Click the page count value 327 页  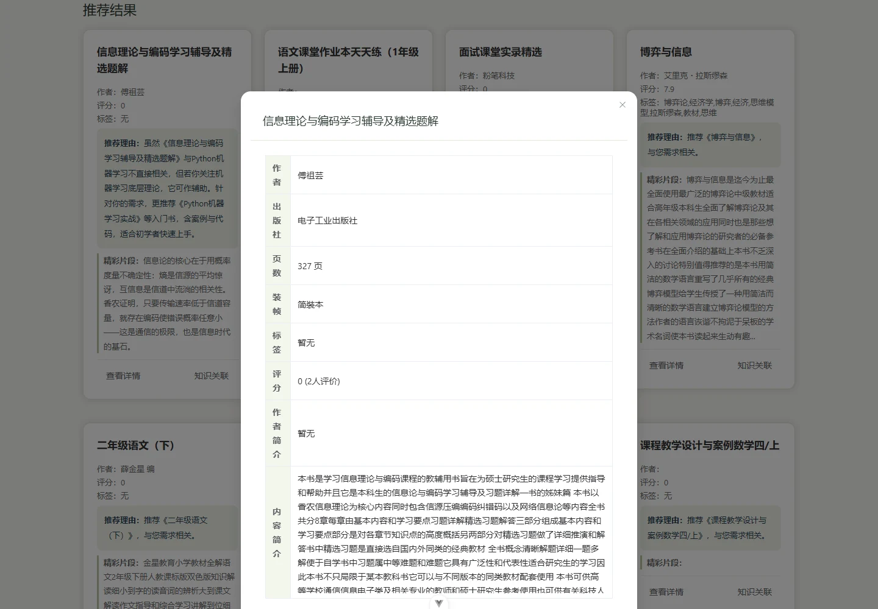coord(310,266)
